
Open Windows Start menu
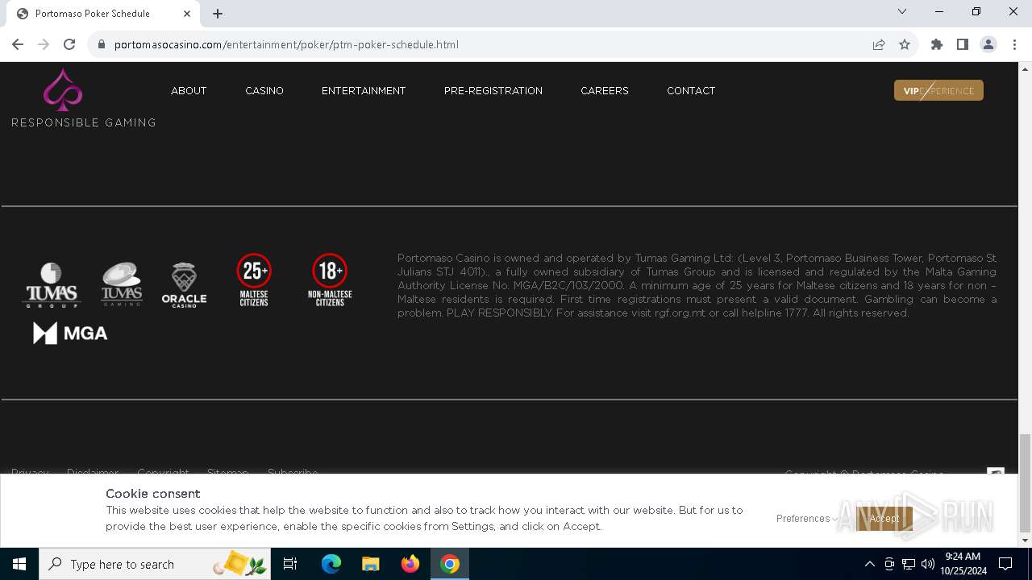(x=19, y=564)
